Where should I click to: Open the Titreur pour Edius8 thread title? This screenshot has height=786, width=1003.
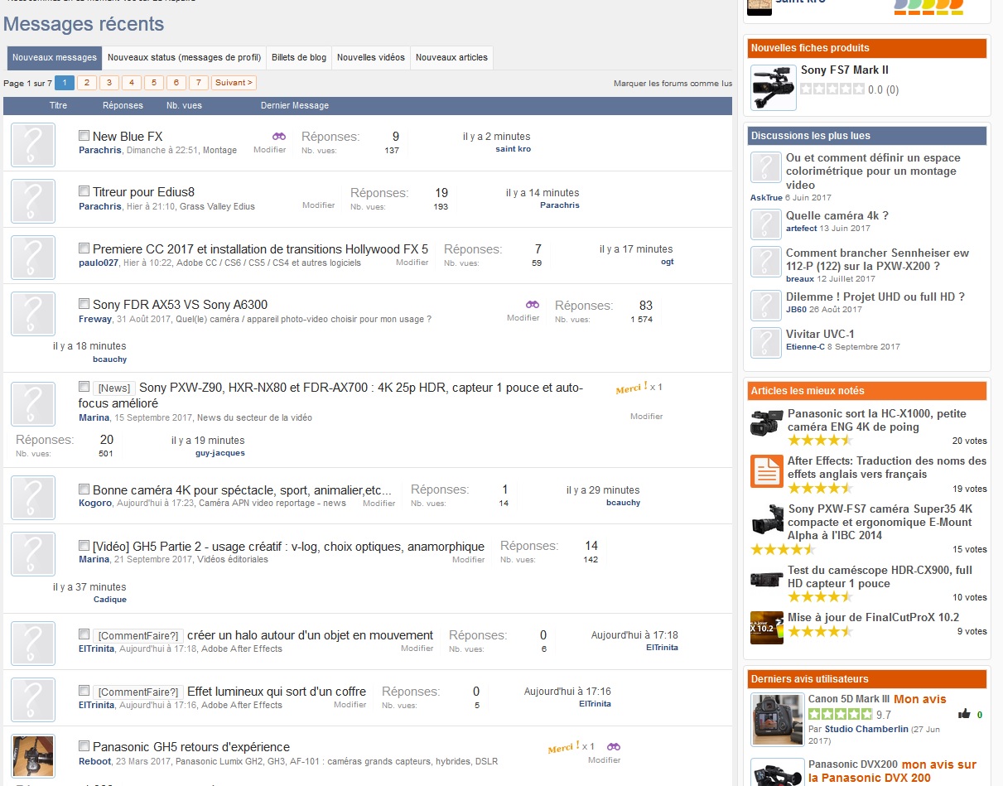pos(143,192)
